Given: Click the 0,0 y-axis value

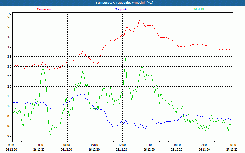Looking at the screenshot, I should click(x=9, y=126).
